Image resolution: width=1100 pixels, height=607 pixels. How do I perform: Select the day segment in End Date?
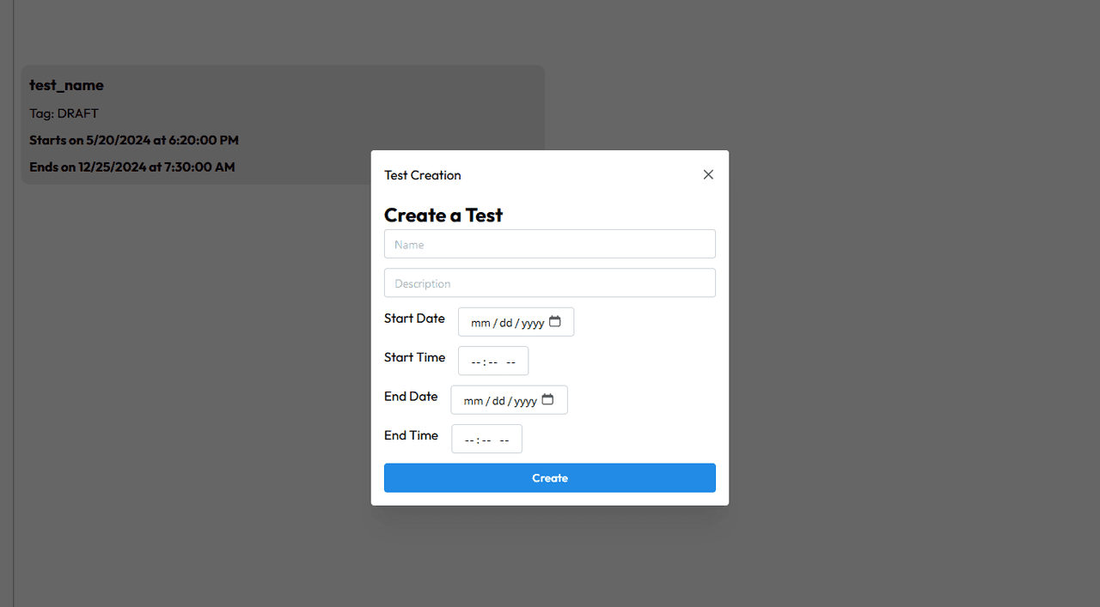click(x=499, y=401)
